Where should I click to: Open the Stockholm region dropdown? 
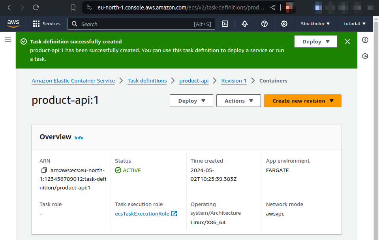315,24
